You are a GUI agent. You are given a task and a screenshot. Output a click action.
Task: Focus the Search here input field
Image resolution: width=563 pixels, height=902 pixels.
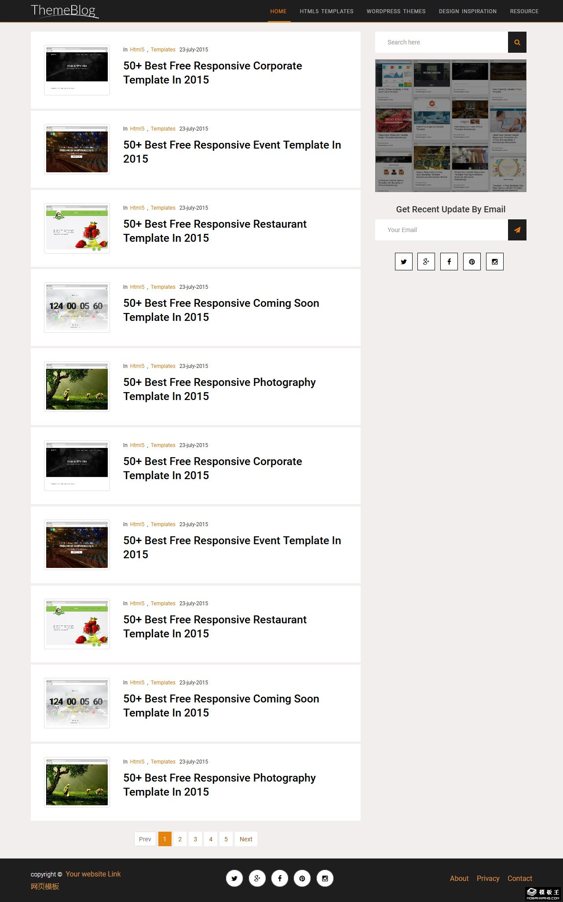point(441,42)
